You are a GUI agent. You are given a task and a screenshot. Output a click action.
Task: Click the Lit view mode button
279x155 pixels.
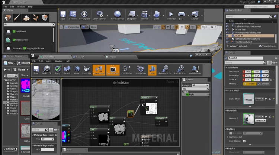coord(86,27)
